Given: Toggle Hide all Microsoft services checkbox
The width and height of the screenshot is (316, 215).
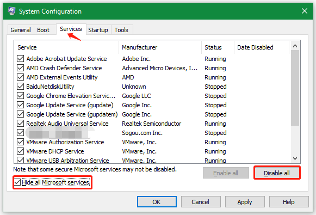Looking at the screenshot, I should pos(17,182).
